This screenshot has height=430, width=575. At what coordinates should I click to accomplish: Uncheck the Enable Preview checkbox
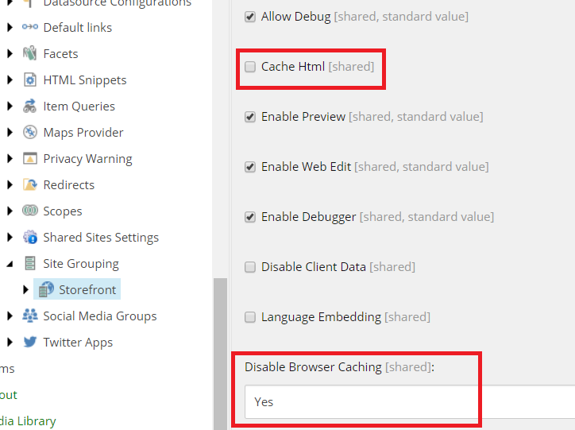click(x=250, y=117)
